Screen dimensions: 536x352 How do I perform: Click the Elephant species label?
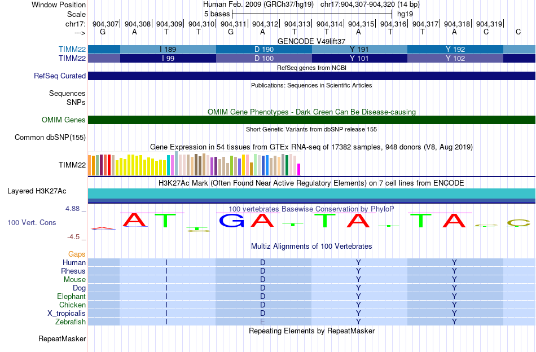click(x=71, y=296)
